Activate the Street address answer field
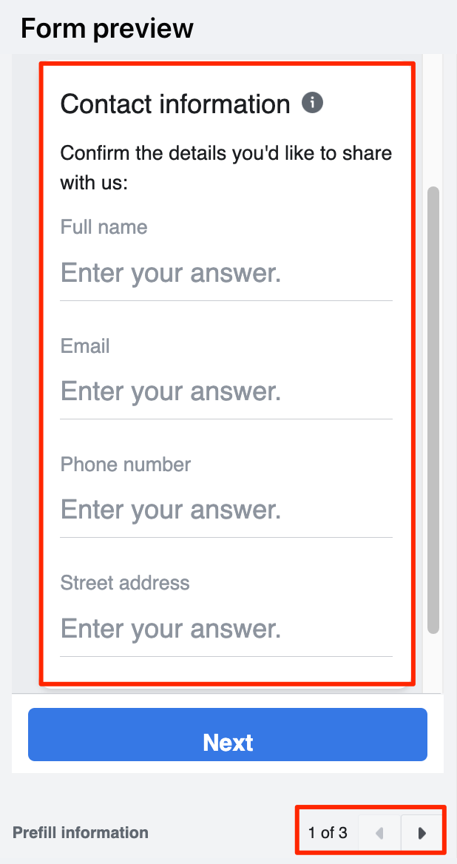Screen dimensions: 457x864 [x=226, y=629]
